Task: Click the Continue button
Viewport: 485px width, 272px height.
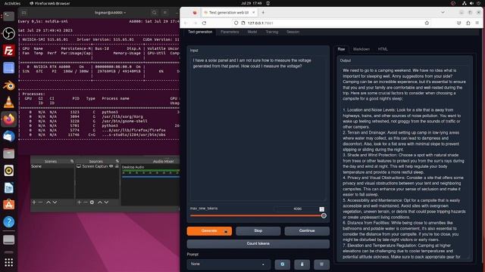Action: (307, 231)
